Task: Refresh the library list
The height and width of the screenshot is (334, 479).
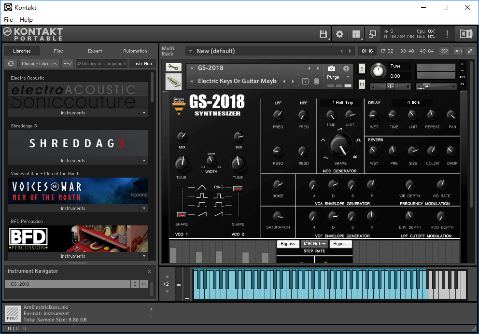Action: coord(11,64)
